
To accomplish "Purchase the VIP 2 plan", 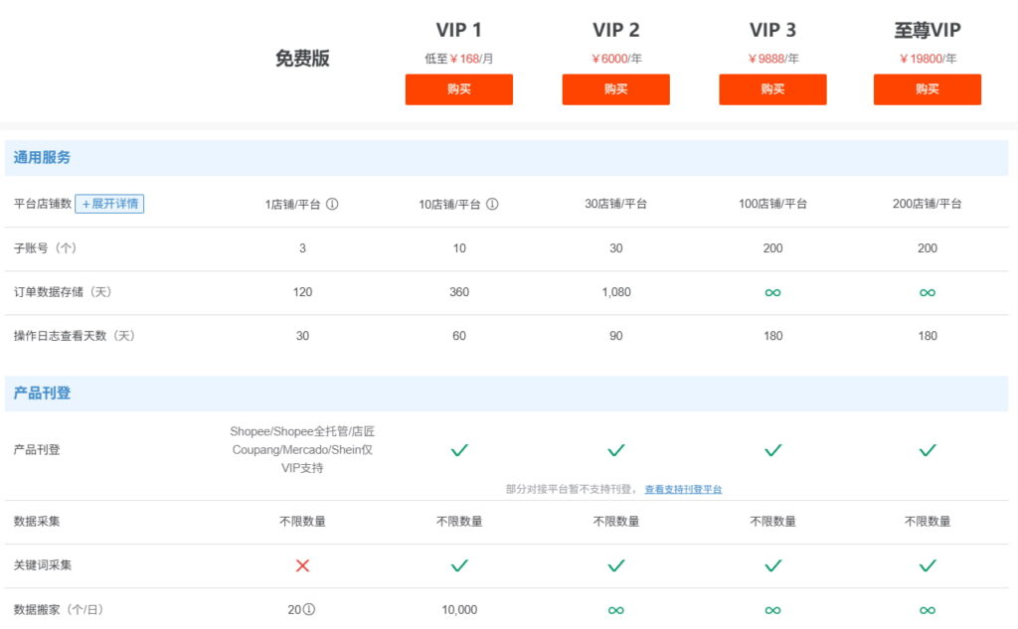I will (x=615, y=89).
